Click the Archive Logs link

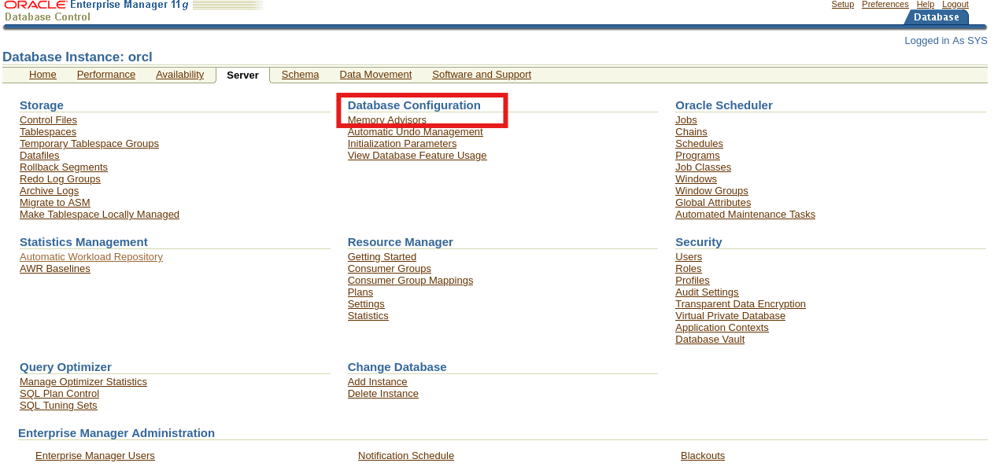point(49,191)
